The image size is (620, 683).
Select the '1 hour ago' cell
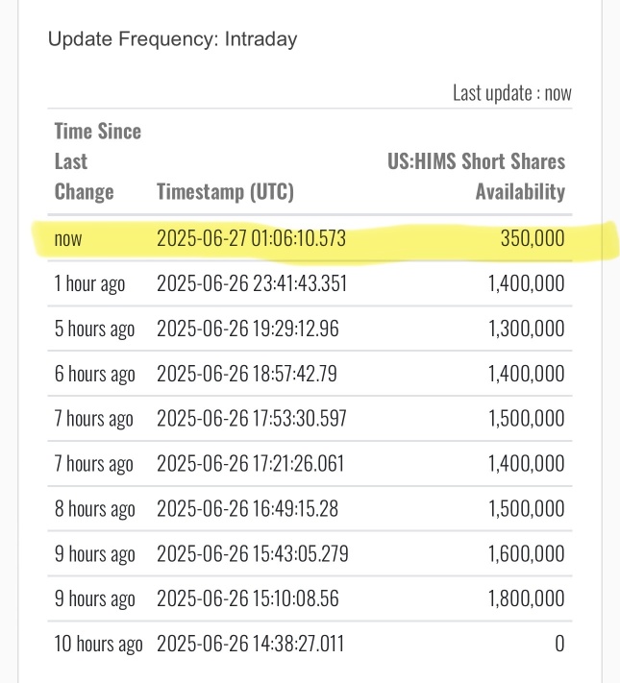(x=89, y=284)
